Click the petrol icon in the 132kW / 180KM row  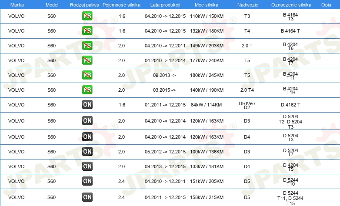pyautogui.click(x=87, y=31)
